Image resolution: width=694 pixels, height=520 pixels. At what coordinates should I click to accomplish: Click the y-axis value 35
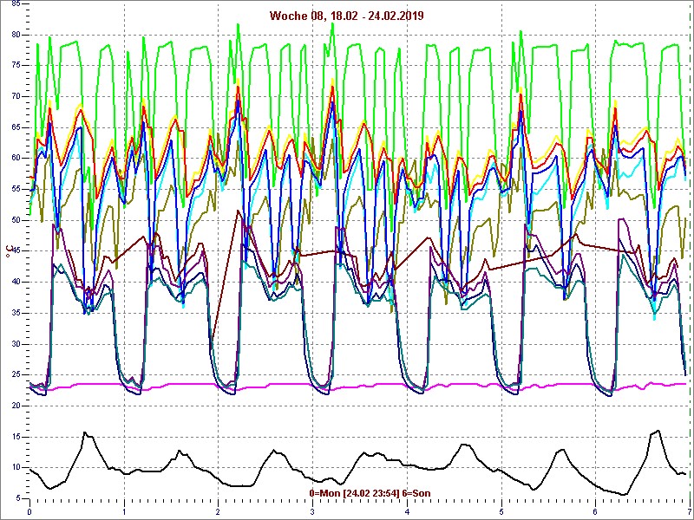pyautogui.click(x=15, y=313)
